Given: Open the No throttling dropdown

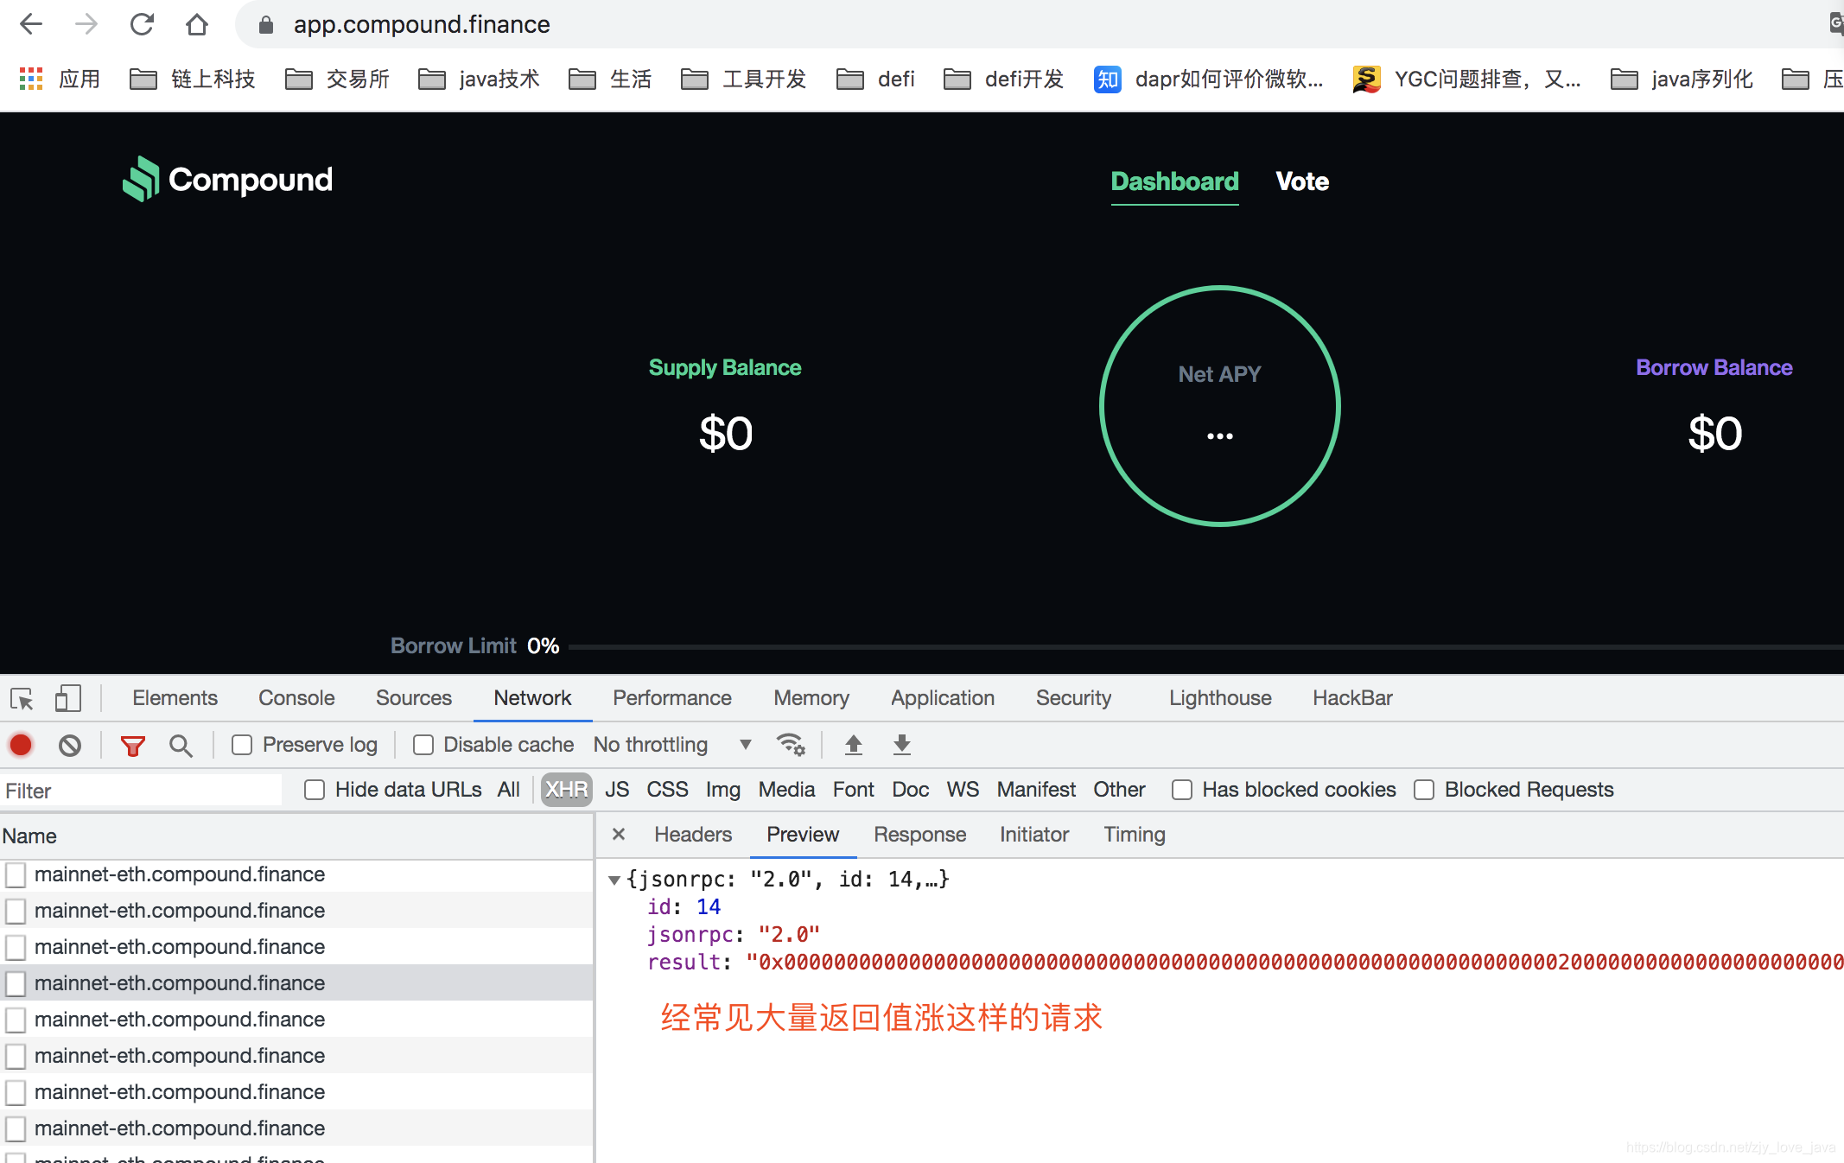Looking at the screenshot, I should tap(672, 745).
